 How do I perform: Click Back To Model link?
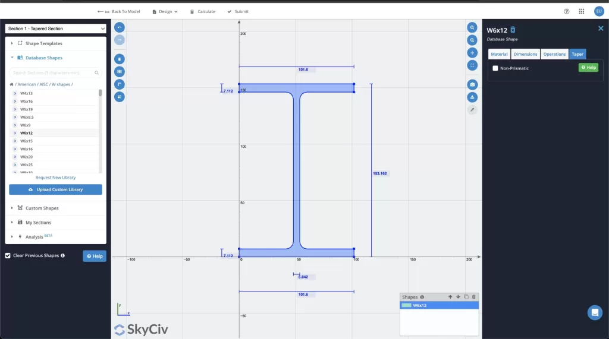118,12
